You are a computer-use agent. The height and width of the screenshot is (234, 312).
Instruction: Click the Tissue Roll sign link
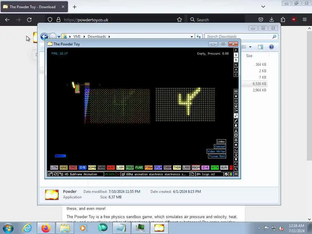point(217,156)
